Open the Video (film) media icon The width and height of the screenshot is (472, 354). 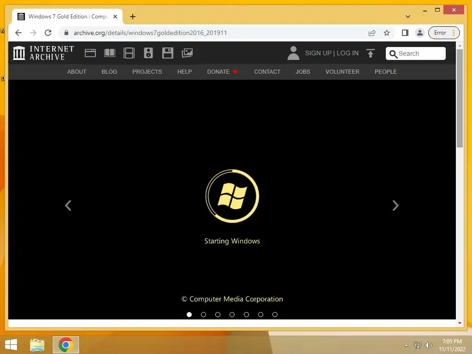[129, 53]
